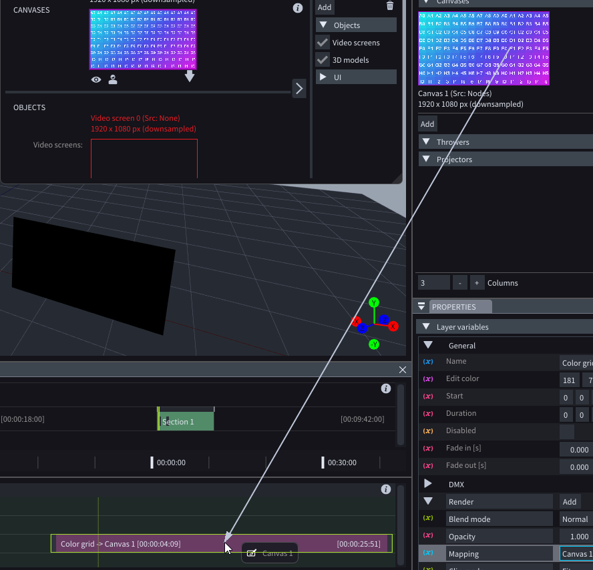
Task: Click the green Y axis on the gizmo
Action: (374, 303)
